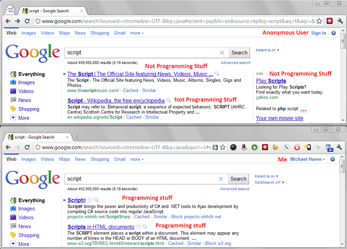Click the green thumbs-up extension icon
This screenshot has height=249, width=347.
coord(254,147)
